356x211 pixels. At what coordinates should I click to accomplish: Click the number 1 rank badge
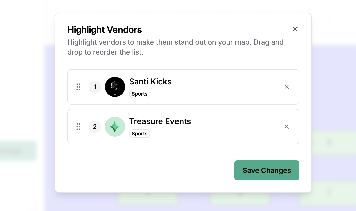point(95,87)
